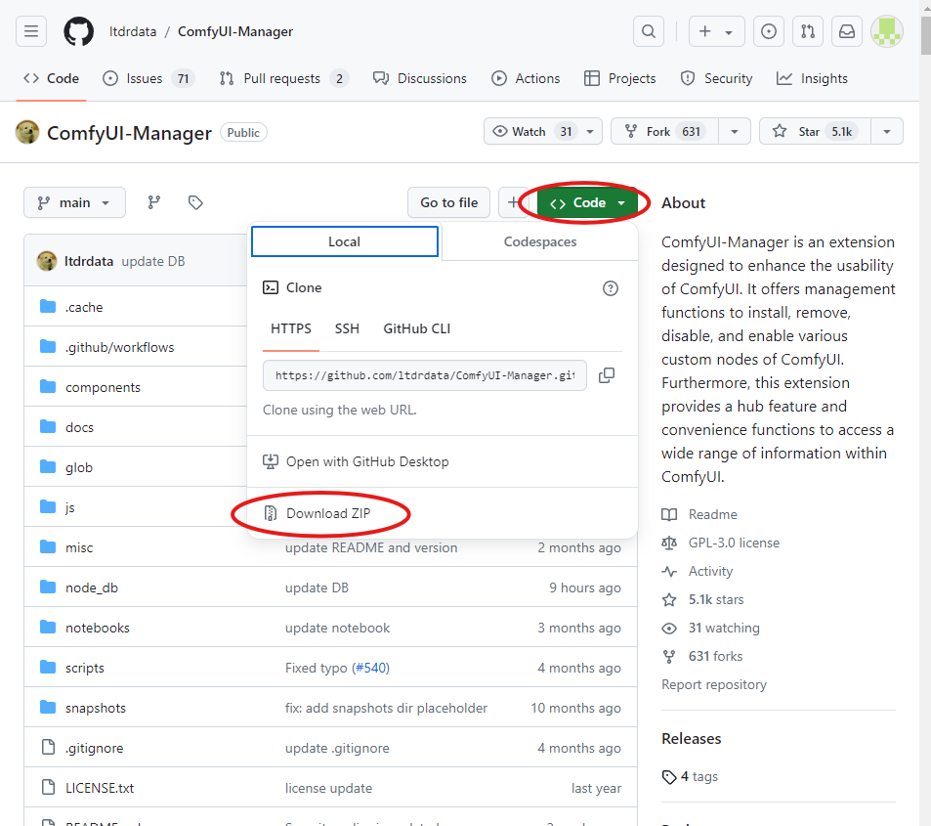Select the Codespaces tab in clone popup
Screen dimensions: 931x826
(x=540, y=241)
